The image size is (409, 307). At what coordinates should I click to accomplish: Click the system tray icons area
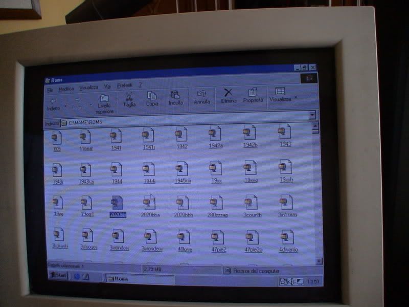292,282
